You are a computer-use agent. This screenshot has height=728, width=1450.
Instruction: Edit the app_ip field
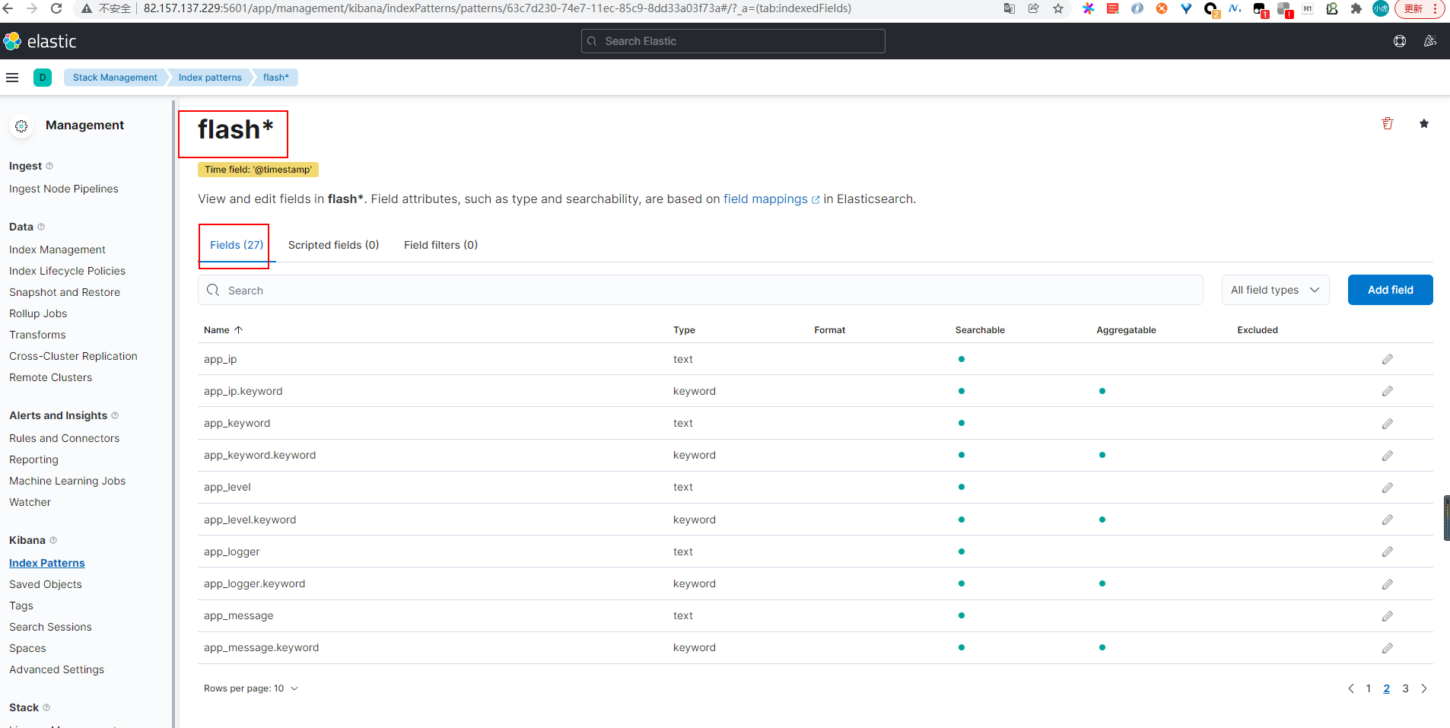tap(1388, 359)
